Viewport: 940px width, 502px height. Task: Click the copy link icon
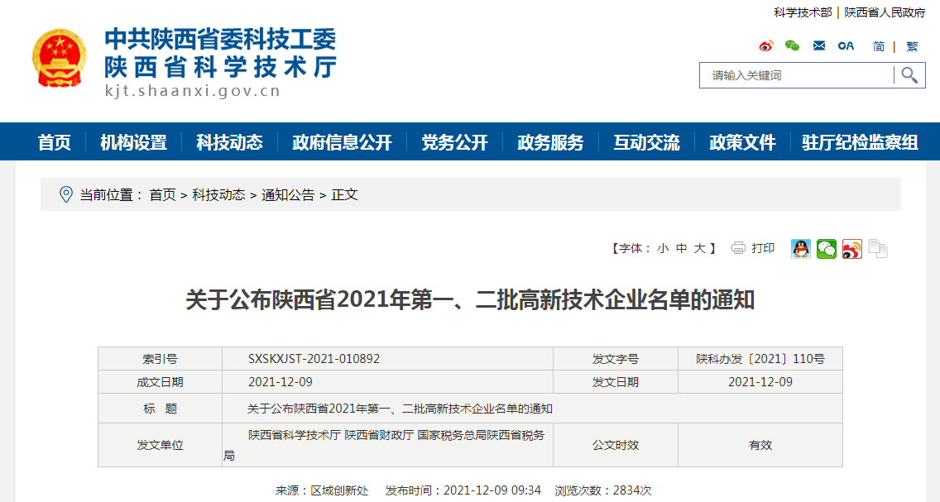(878, 249)
